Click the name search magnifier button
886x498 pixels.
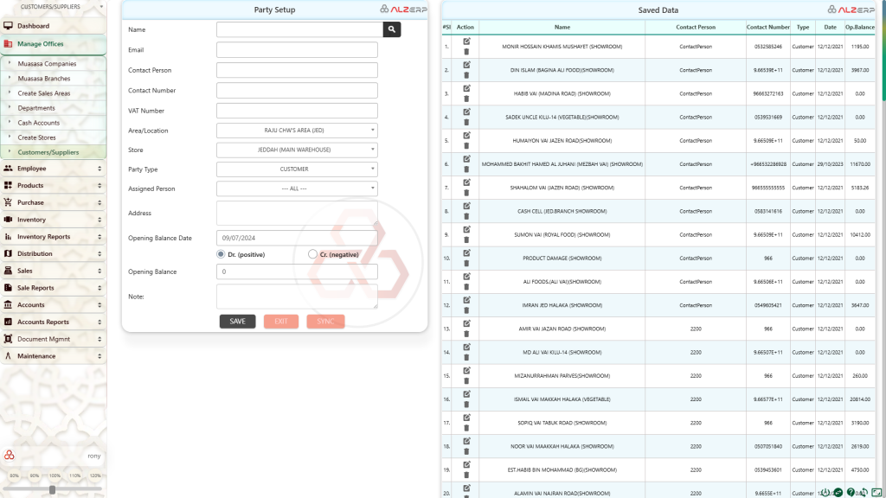pyautogui.click(x=392, y=29)
